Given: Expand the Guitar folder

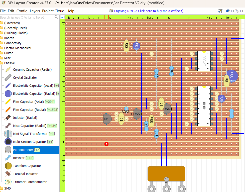Looking at the screenshot, I should click(2, 53).
